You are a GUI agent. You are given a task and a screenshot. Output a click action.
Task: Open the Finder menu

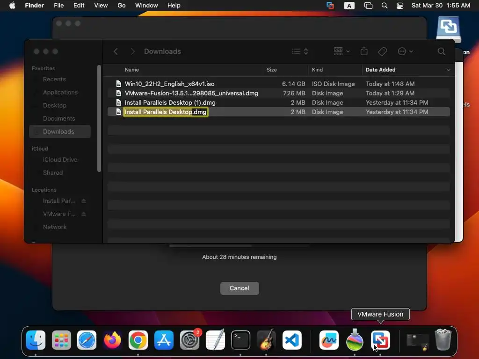(34, 6)
